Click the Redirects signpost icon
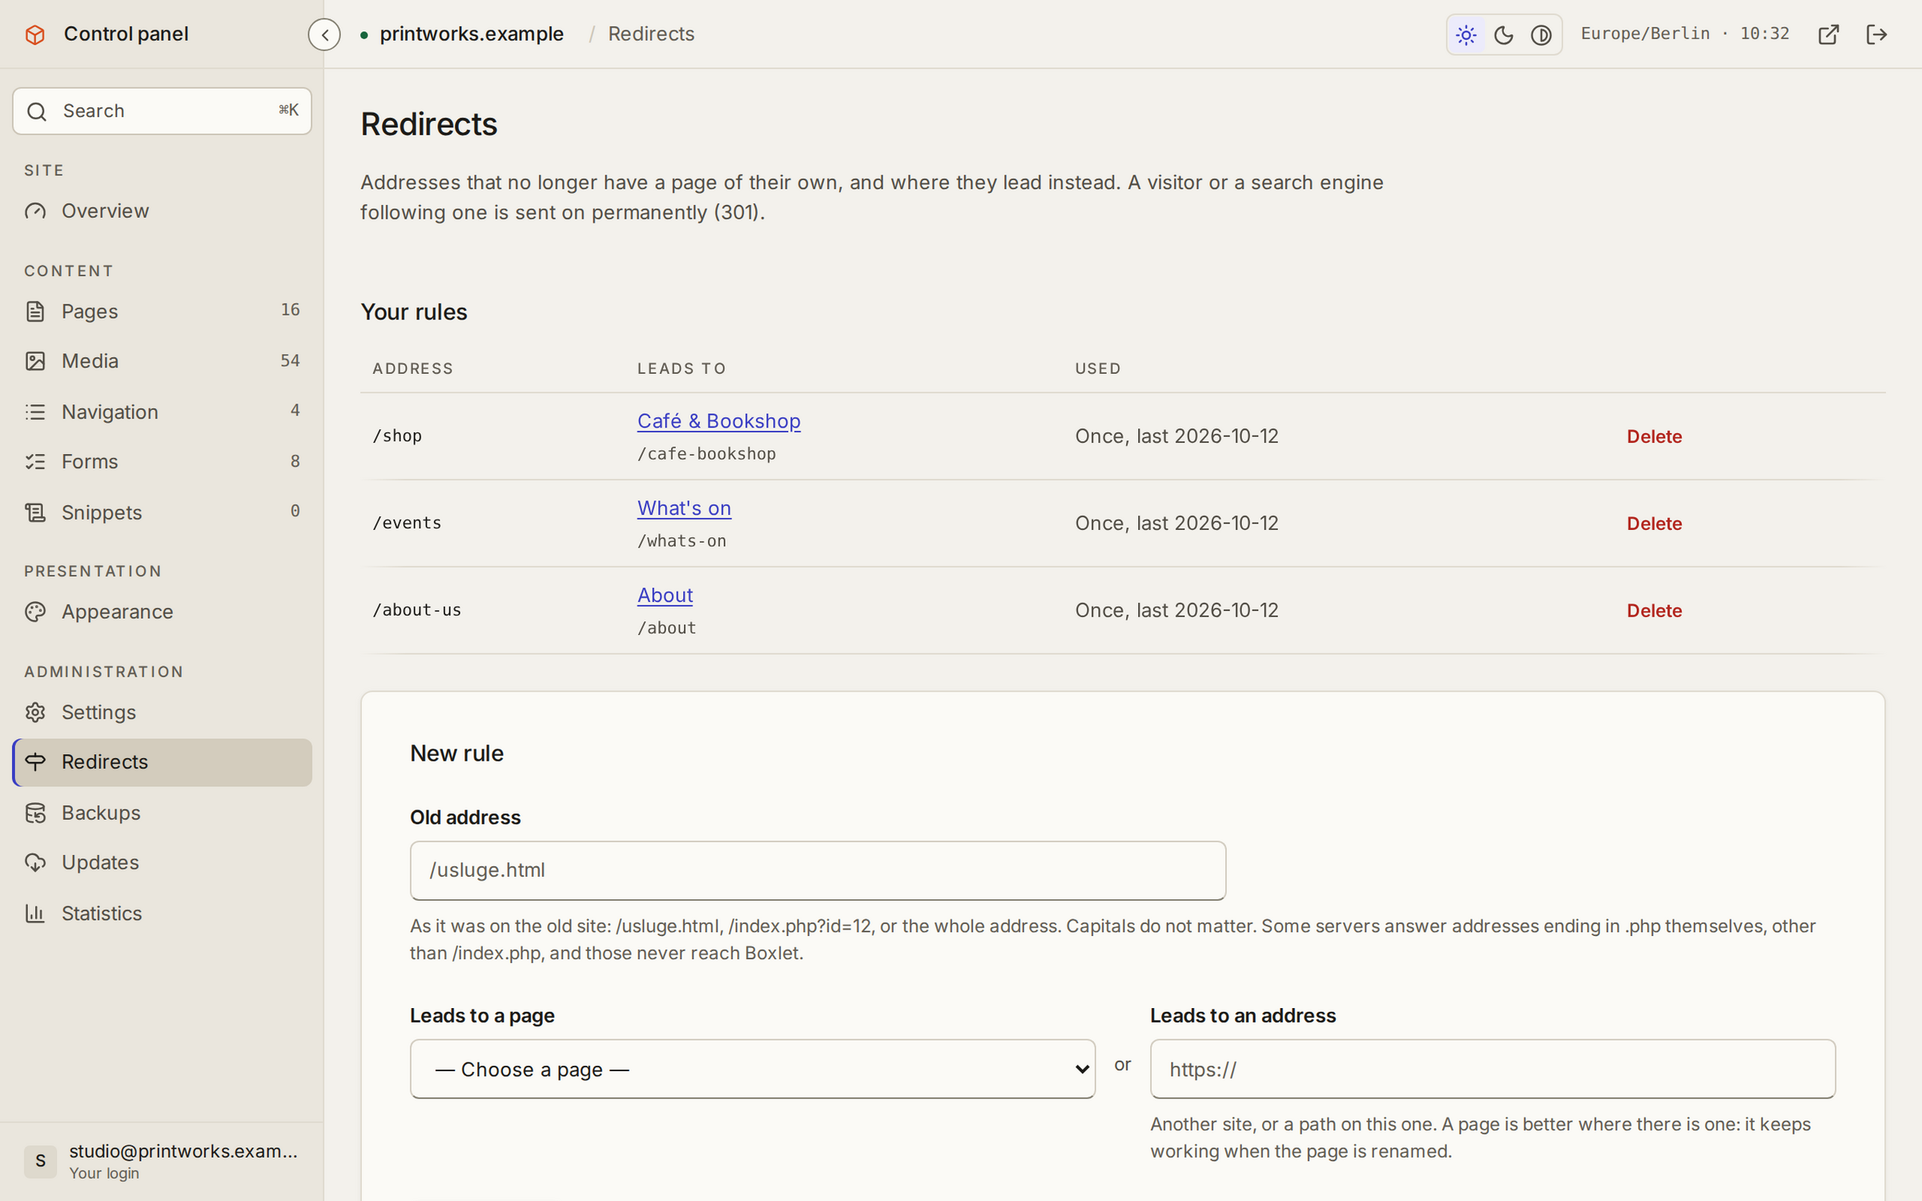The width and height of the screenshot is (1922, 1201). (x=35, y=761)
